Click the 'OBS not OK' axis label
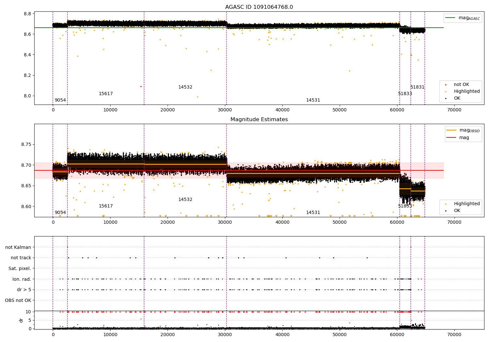The height and width of the screenshot is (342, 489). (18, 300)
